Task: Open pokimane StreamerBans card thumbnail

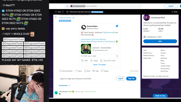Action: tap(86, 49)
